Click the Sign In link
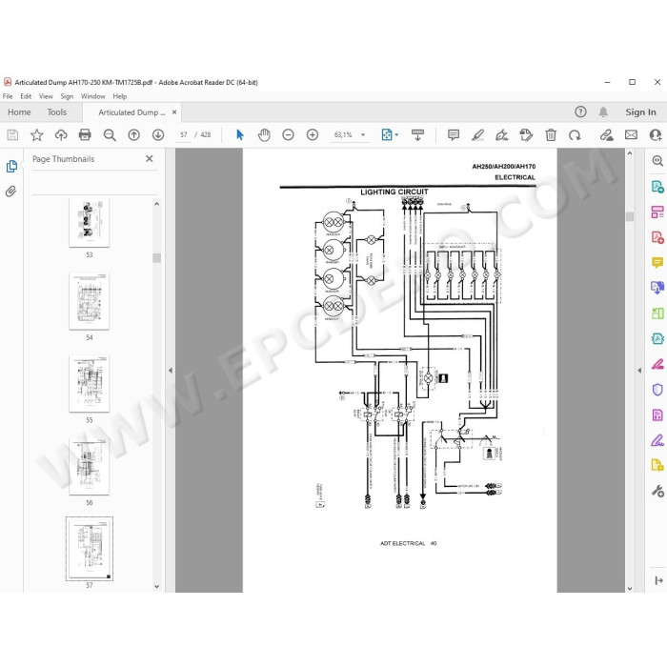 640,111
